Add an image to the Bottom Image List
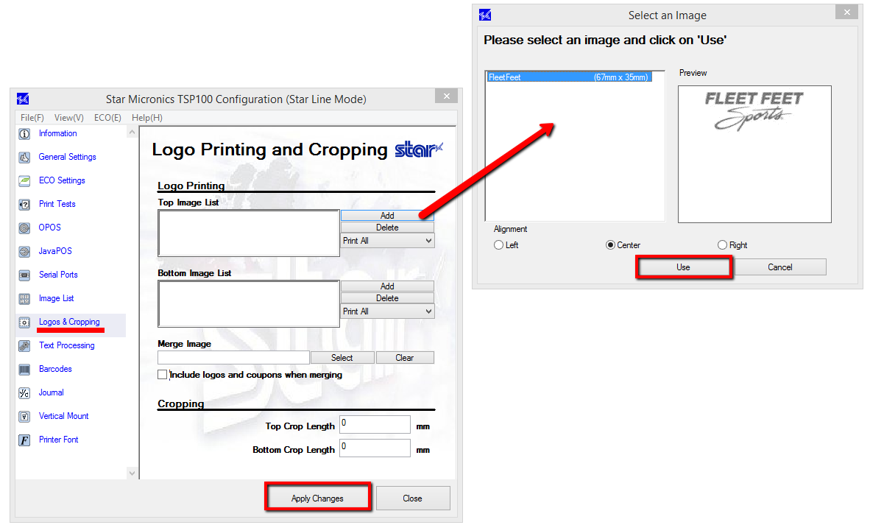Viewport: 870px width, 525px height. pos(387,286)
